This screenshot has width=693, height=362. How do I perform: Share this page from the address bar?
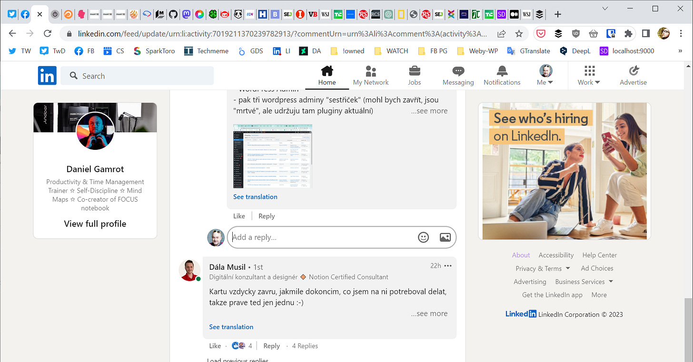coord(501,34)
